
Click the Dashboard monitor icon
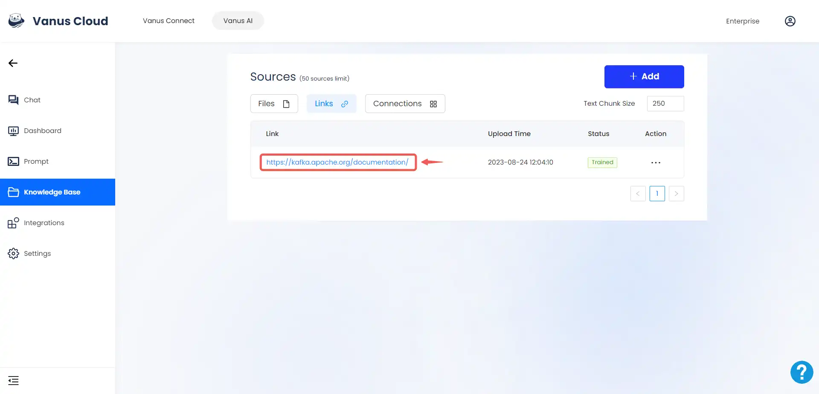pos(13,130)
